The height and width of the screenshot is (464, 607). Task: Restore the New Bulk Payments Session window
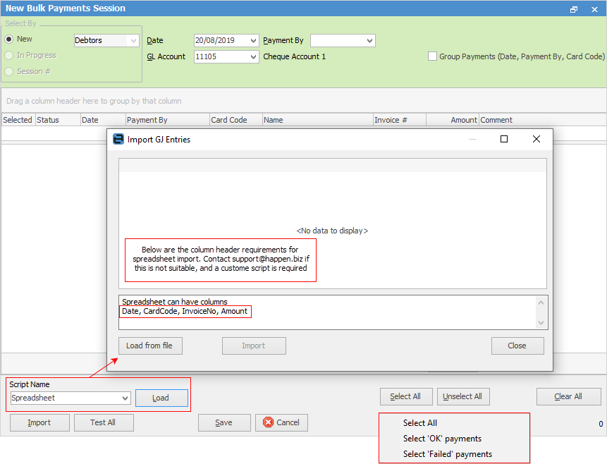574,9
